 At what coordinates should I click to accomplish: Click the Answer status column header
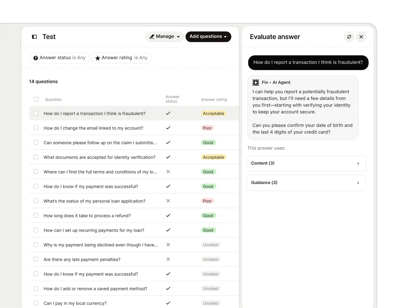pyautogui.click(x=172, y=99)
